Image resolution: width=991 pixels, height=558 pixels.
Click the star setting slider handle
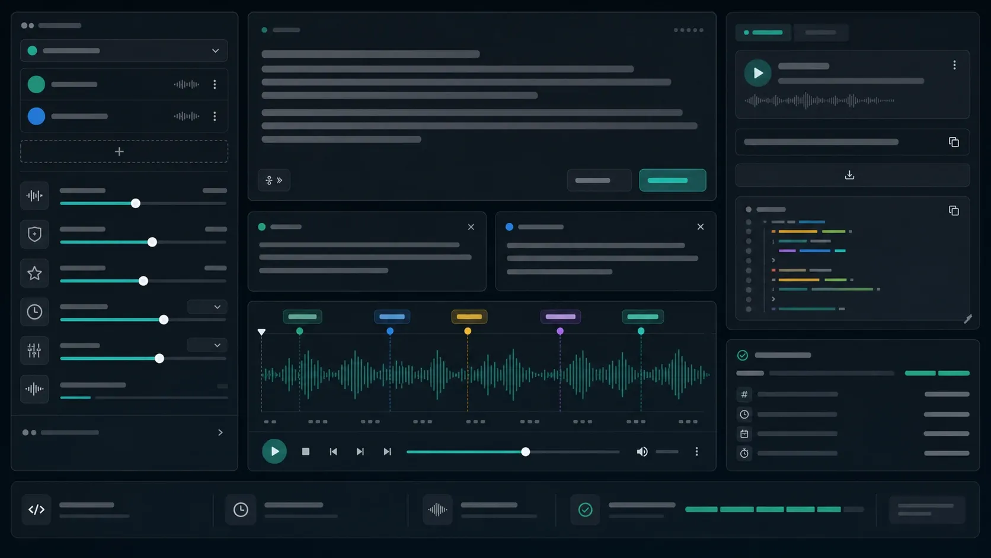coord(143,281)
